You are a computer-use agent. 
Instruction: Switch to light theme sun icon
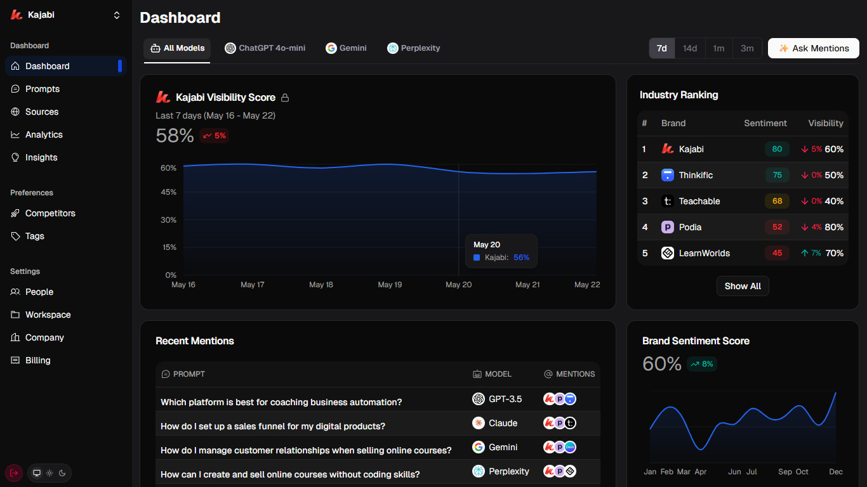[x=50, y=473]
